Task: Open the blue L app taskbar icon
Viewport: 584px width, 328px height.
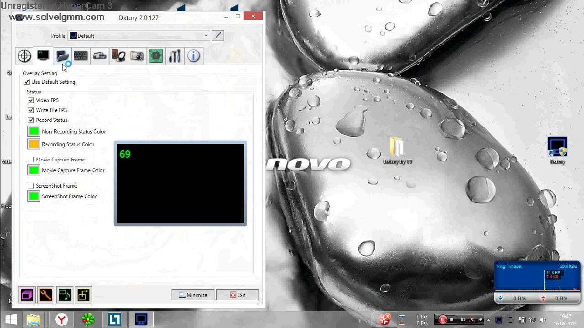Action: (x=114, y=319)
